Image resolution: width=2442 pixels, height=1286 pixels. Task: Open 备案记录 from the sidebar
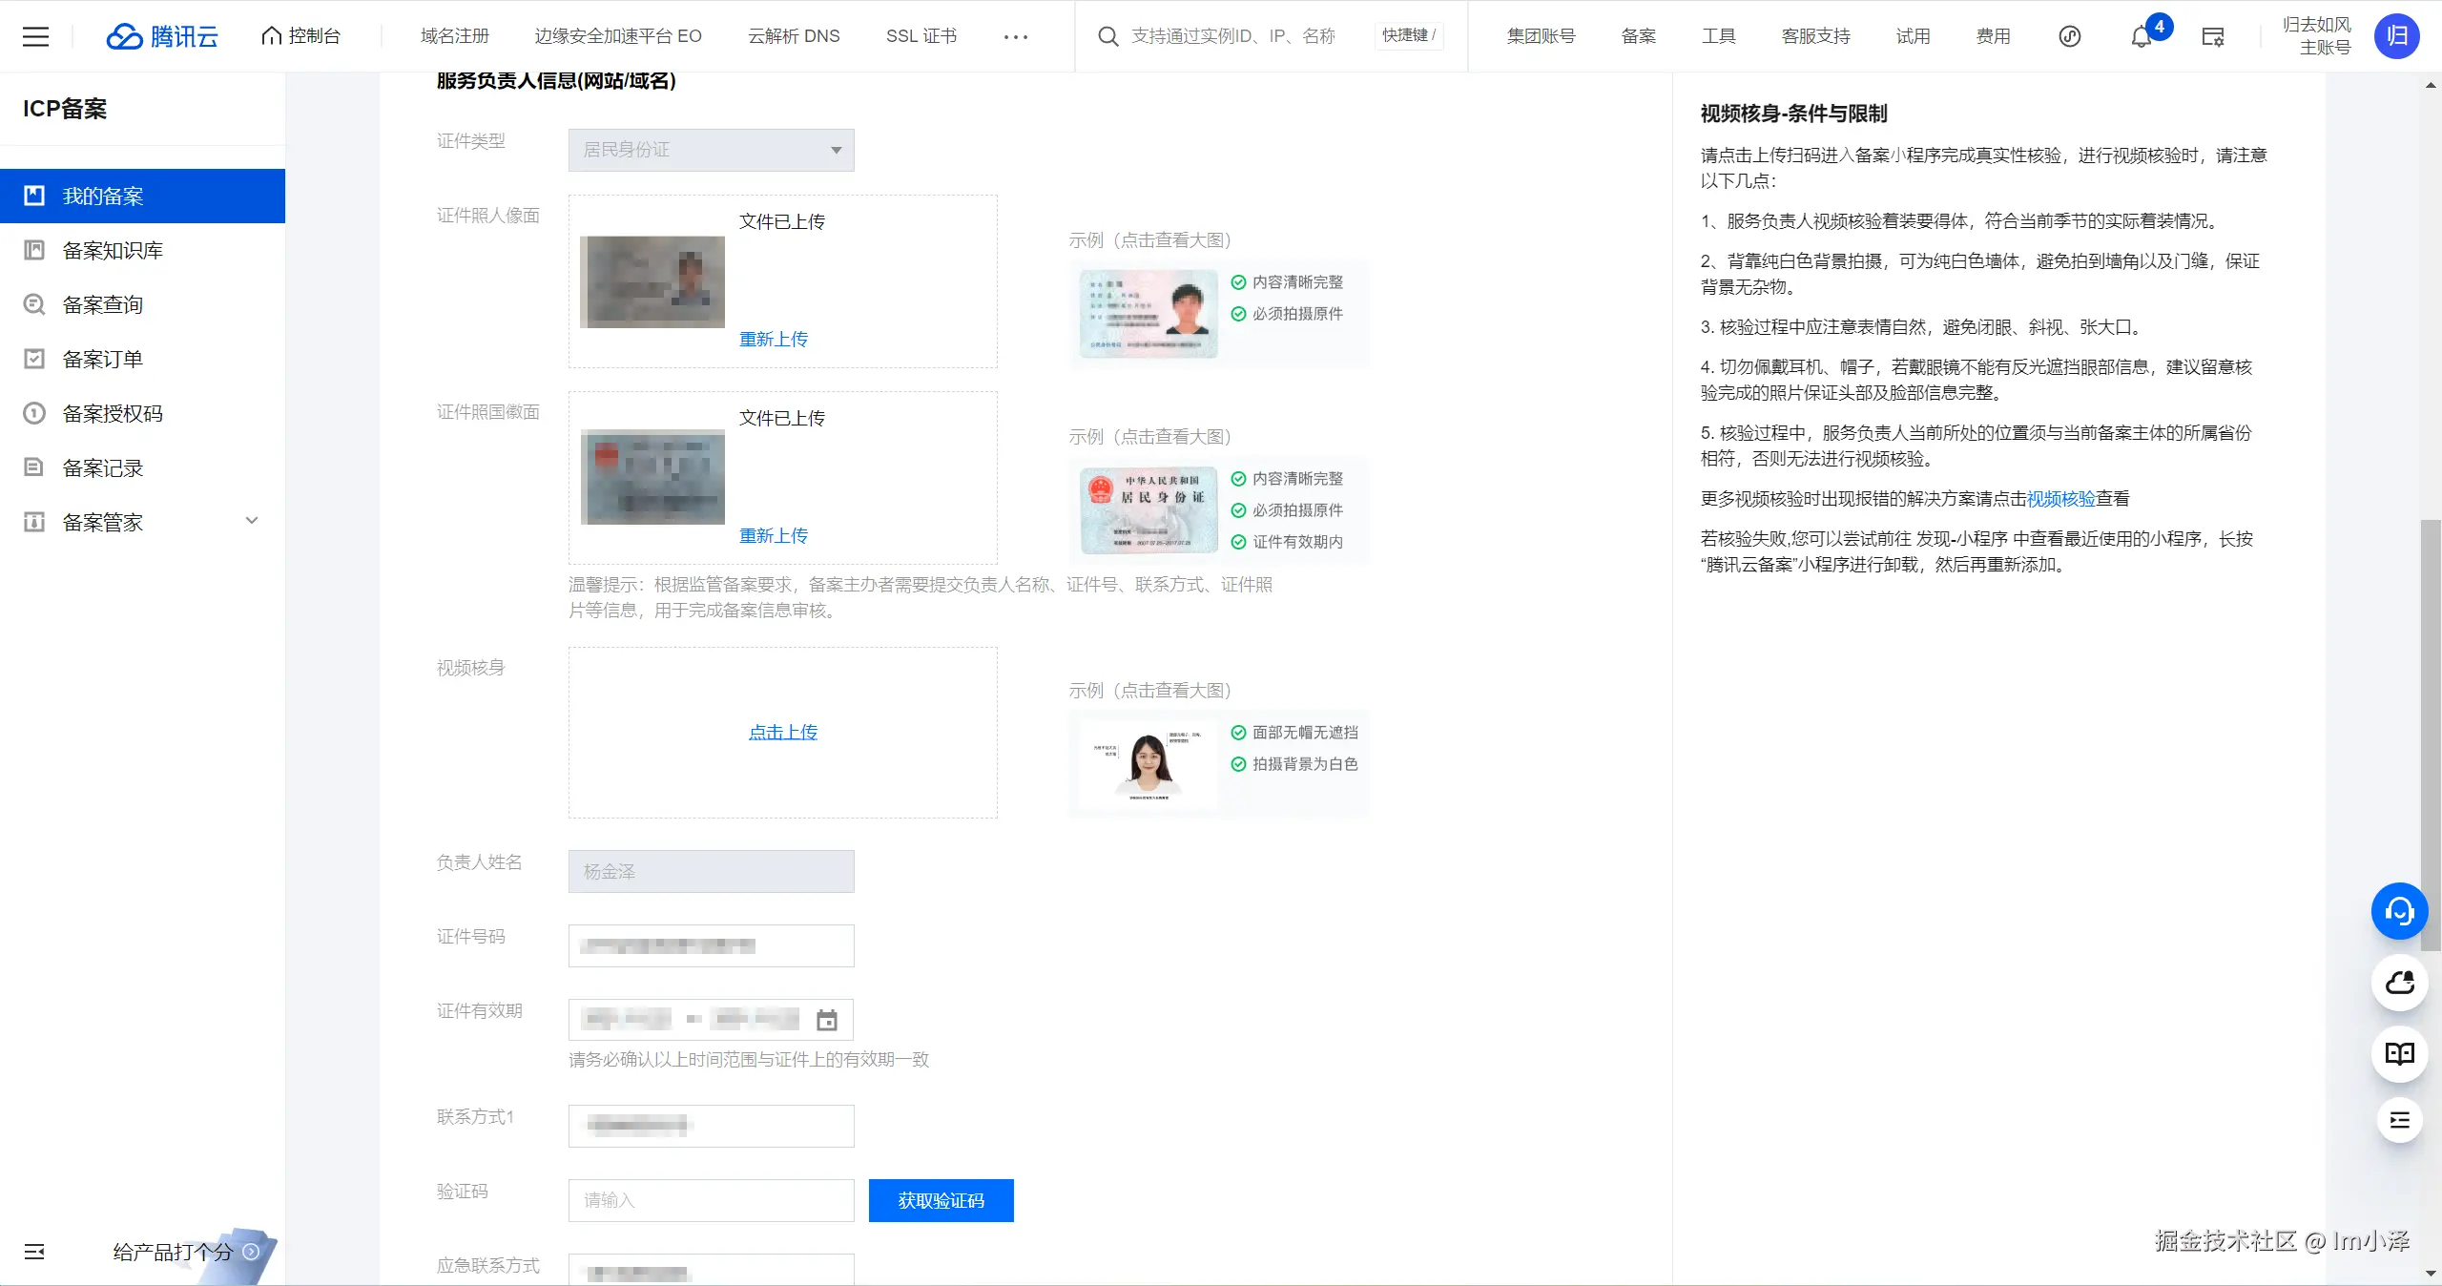pyautogui.click(x=103, y=467)
